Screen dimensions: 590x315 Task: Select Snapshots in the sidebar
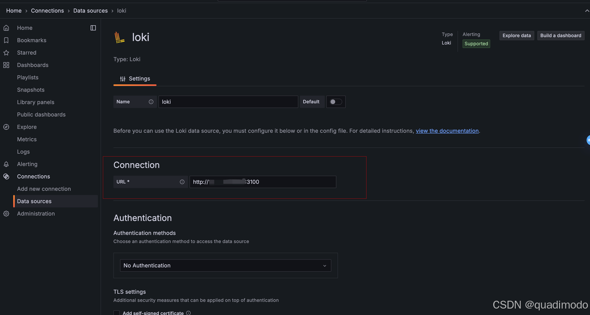[x=31, y=90]
